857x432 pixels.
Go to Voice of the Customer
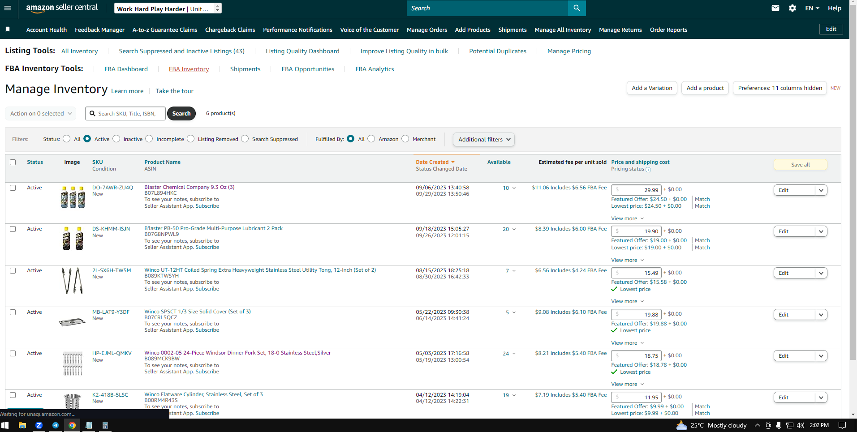pyautogui.click(x=370, y=30)
